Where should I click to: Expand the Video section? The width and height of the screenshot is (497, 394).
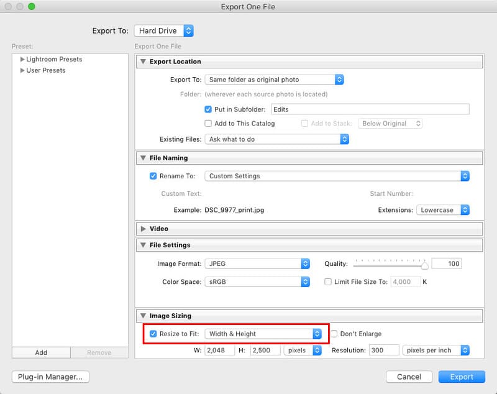pos(144,229)
